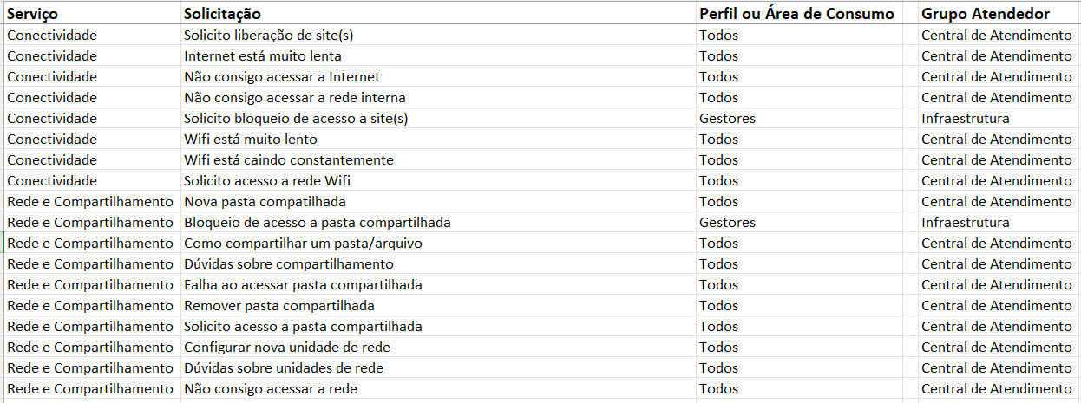Click the "Serviço" column header cell
The width and height of the screenshot is (1081, 403).
coord(34,14)
